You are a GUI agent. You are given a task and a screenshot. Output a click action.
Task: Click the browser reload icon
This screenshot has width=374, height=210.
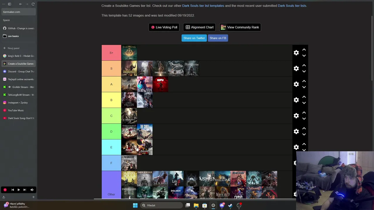(33, 4)
